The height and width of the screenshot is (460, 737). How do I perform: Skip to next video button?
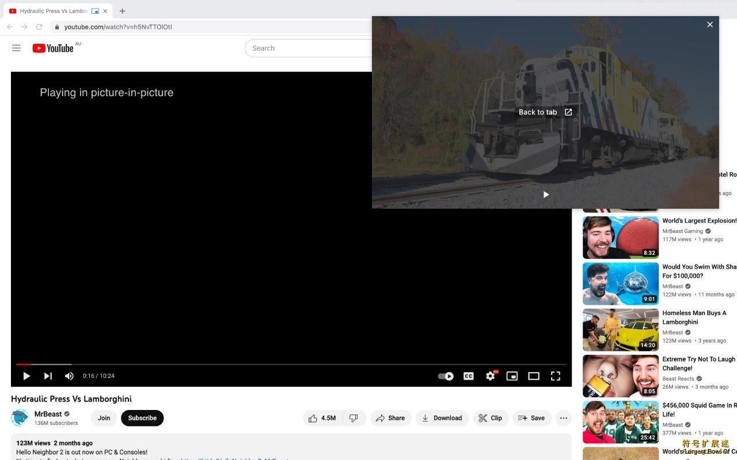pos(48,376)
